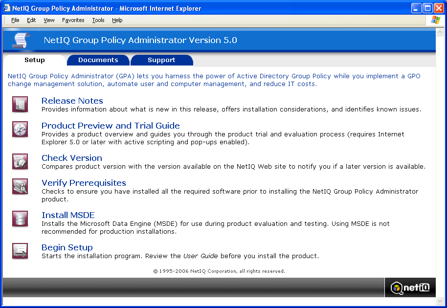Click the Product Preview compass icon
Screen dimensions: 447x308
(x=20, y=129)
